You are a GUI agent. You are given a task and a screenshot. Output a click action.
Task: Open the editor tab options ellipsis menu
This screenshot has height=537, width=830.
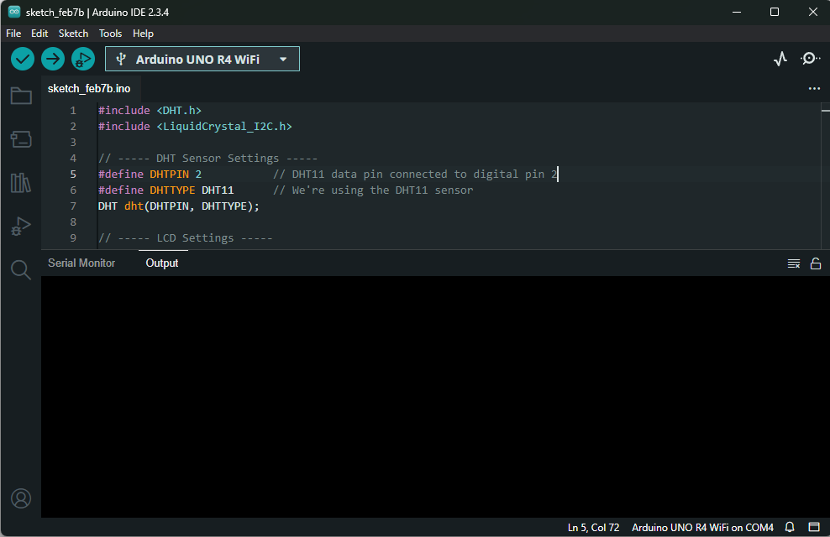point(814,88)
